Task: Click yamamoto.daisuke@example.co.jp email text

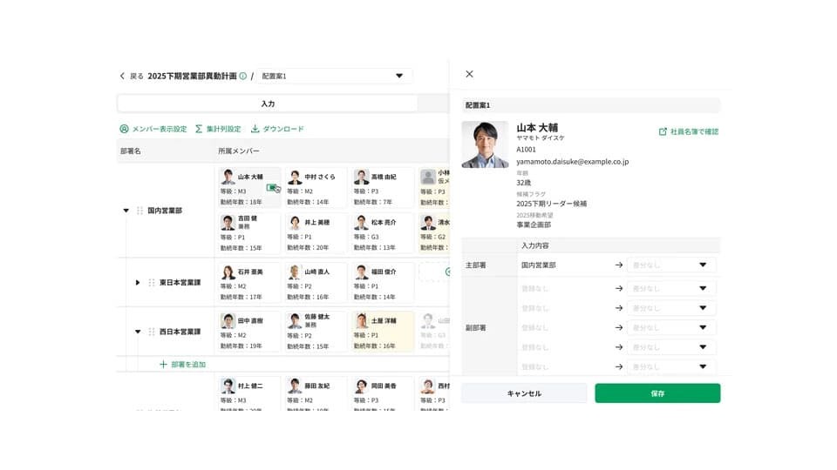Action: click(x=572, y=162)
